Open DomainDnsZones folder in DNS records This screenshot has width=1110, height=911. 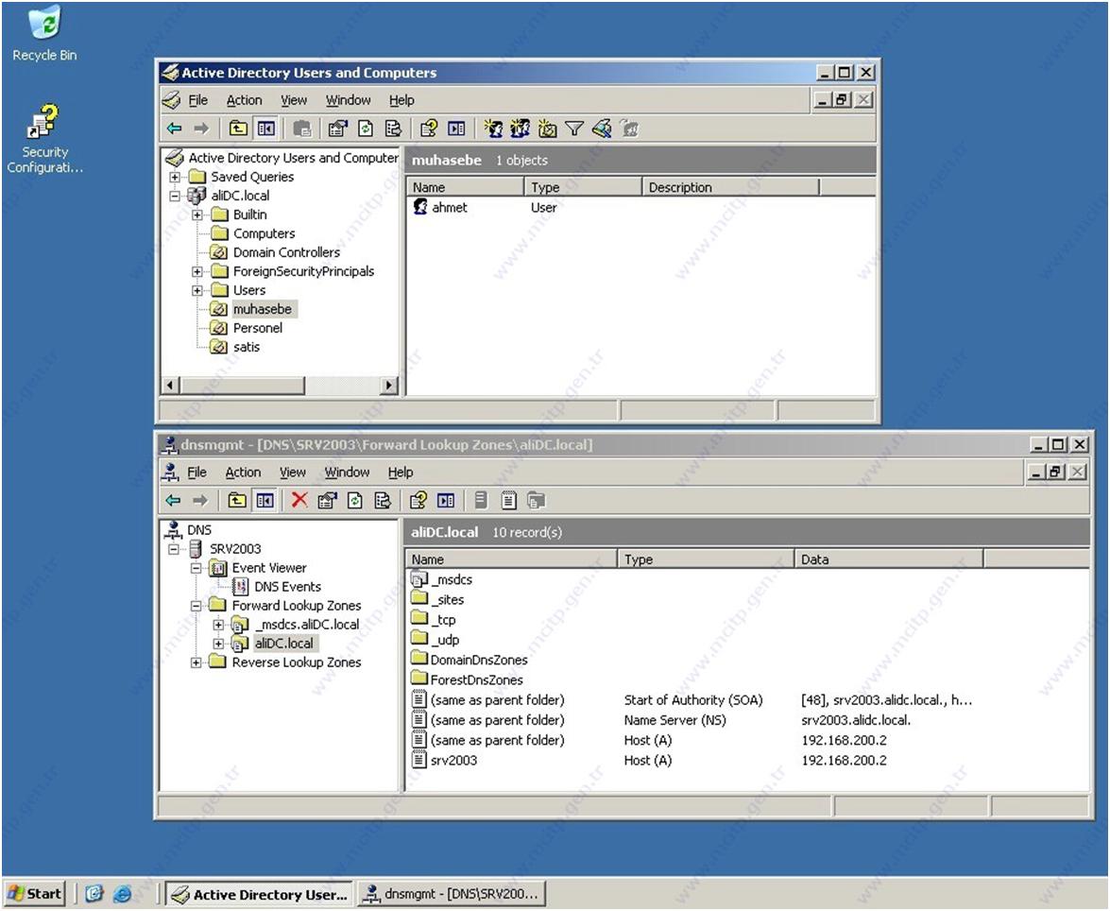pyautogui.click(x=470, y=660)
